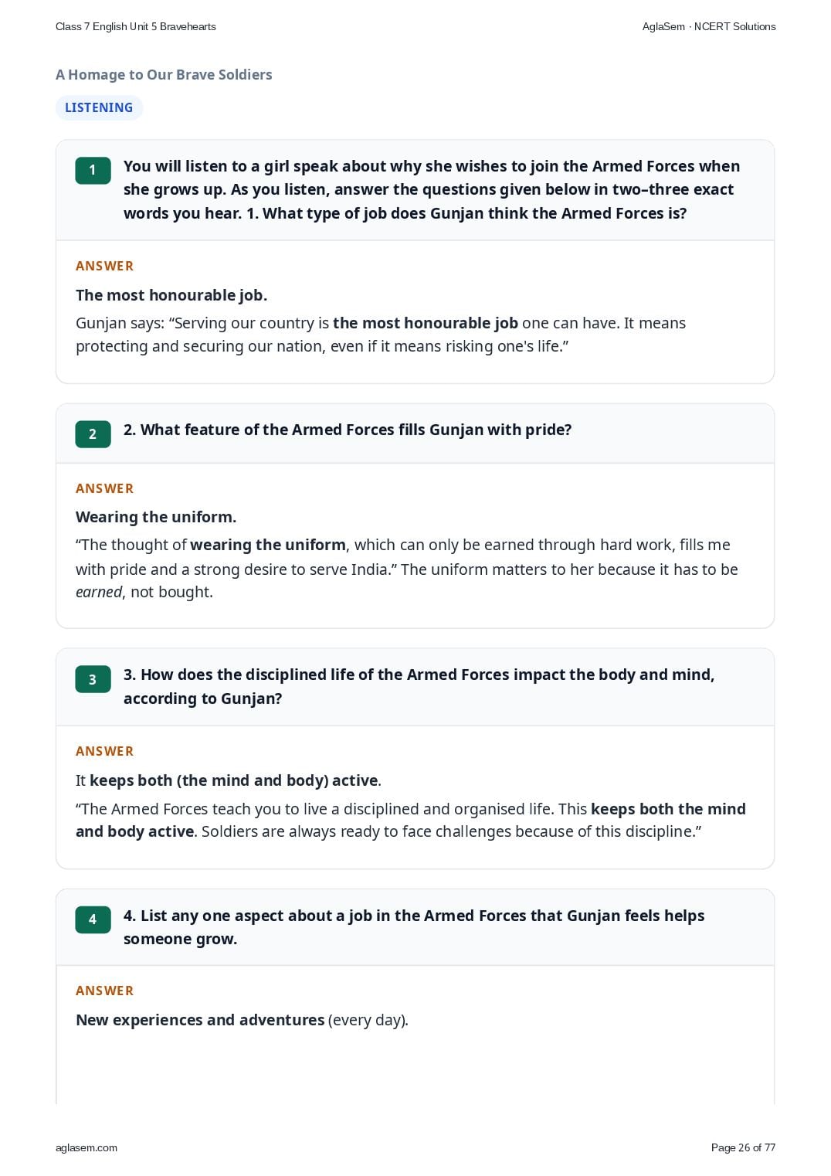Click the 'AglaSem · NCERT Solutions' header text
Image resolution: width=831 pixels, height=1176 pixels.
coord(709,26)
